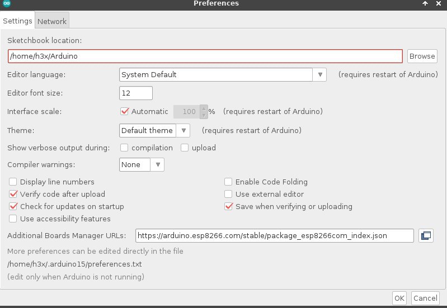Enable Display line numbers
447x308 pixels.
coord(13,182)
